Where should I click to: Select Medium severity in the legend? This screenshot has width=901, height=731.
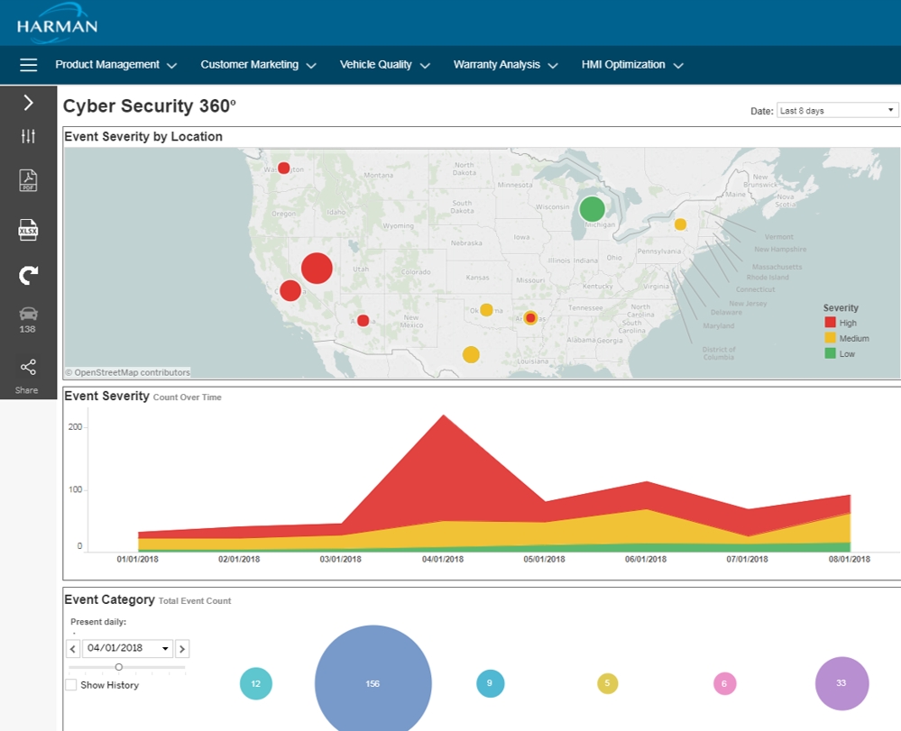point(847,338)
